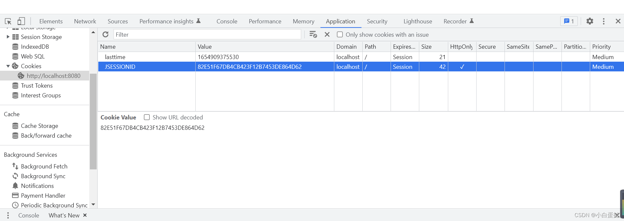Clear all cookies with the filter-clear icon

tap(313, 34)
